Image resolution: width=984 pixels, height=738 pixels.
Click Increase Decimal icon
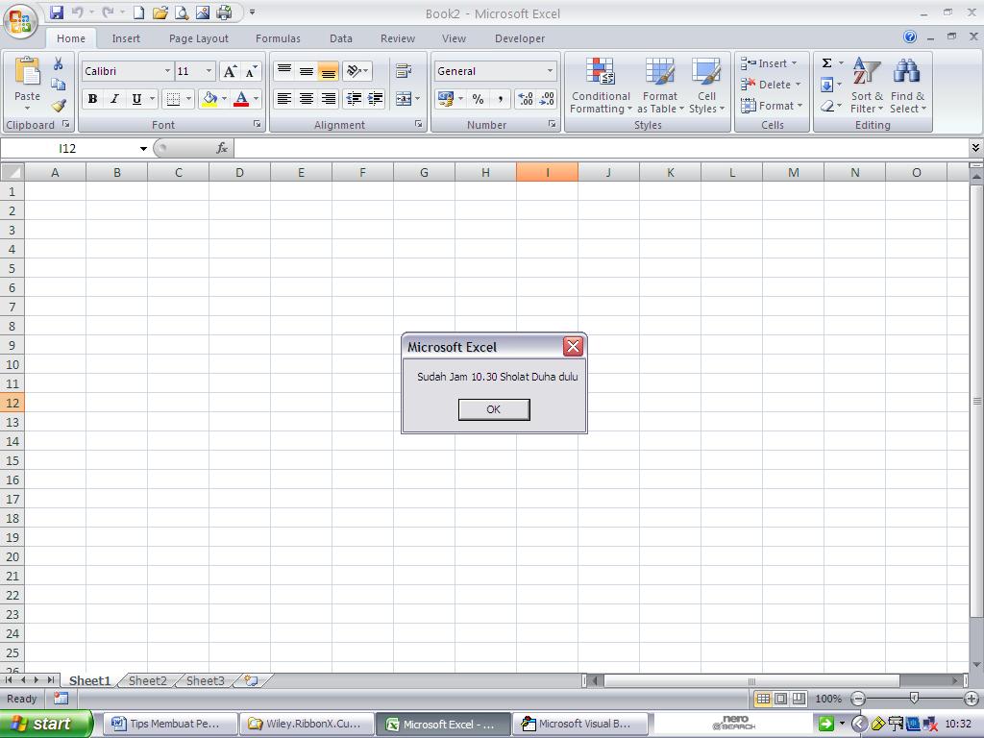[526, 99]
